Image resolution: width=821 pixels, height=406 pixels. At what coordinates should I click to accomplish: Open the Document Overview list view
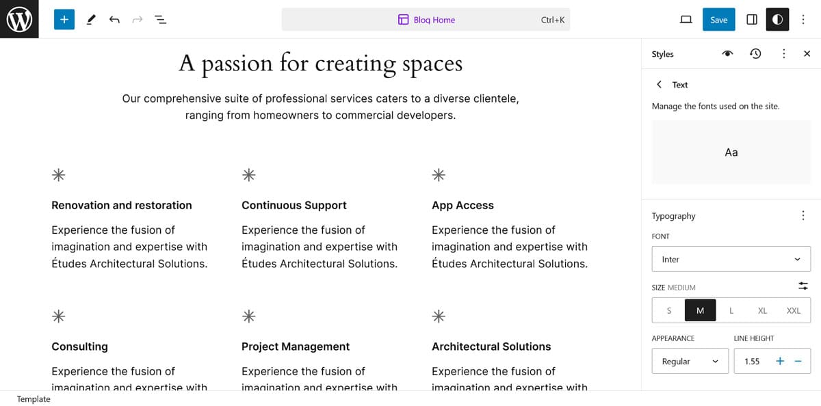(160, 20)
